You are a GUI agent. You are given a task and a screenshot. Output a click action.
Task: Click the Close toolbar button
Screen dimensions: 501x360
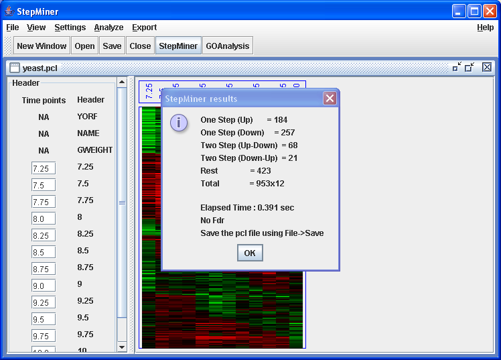pyautogui.click(x=140, y=46)
